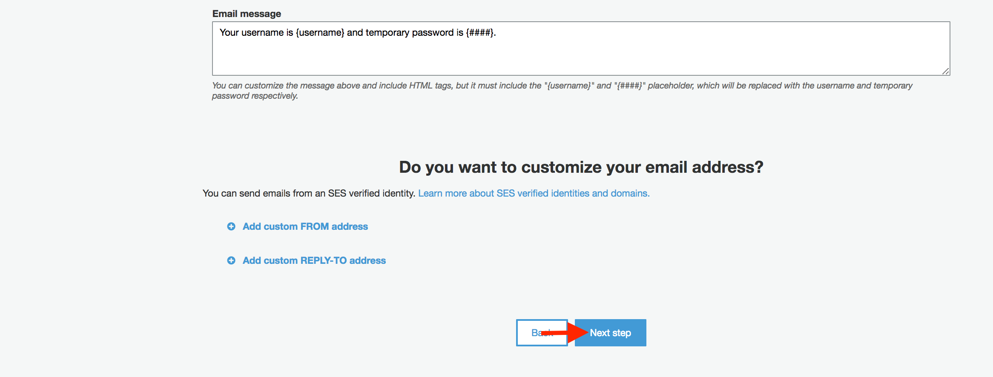Go back using the Back button
Screen dimensions: 993x377
(x=542, y=333)
